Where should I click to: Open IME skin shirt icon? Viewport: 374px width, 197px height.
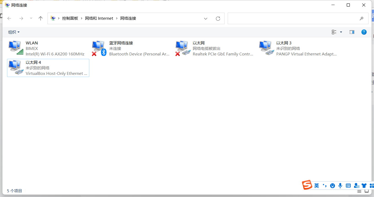364,186
